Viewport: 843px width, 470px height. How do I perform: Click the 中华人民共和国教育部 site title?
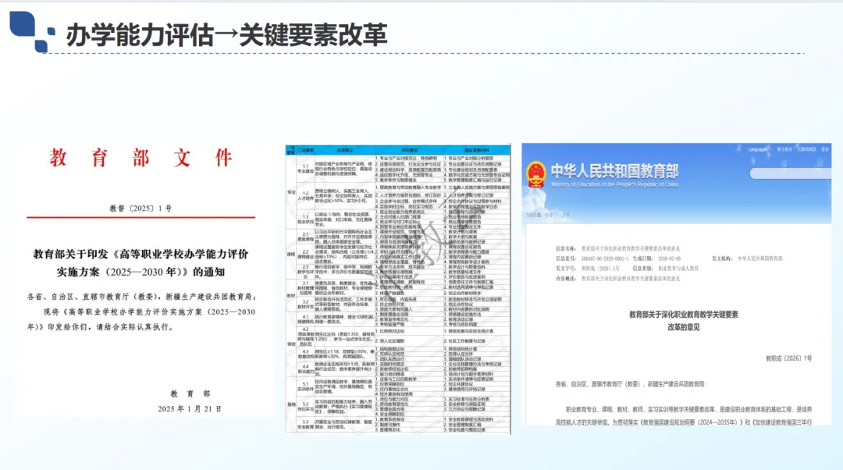(x=614, y=171)
